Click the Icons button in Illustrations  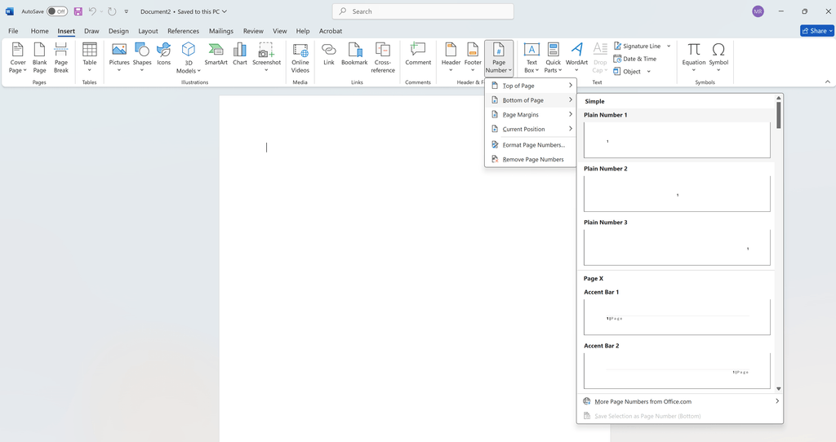163,55
